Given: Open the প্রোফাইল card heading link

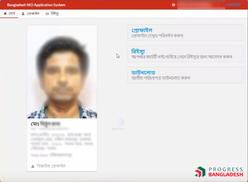Looking at the screenshot, I should [x=142, y=30].
